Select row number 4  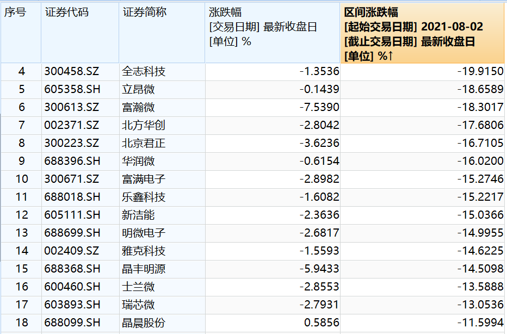click(x=22, y=71)
